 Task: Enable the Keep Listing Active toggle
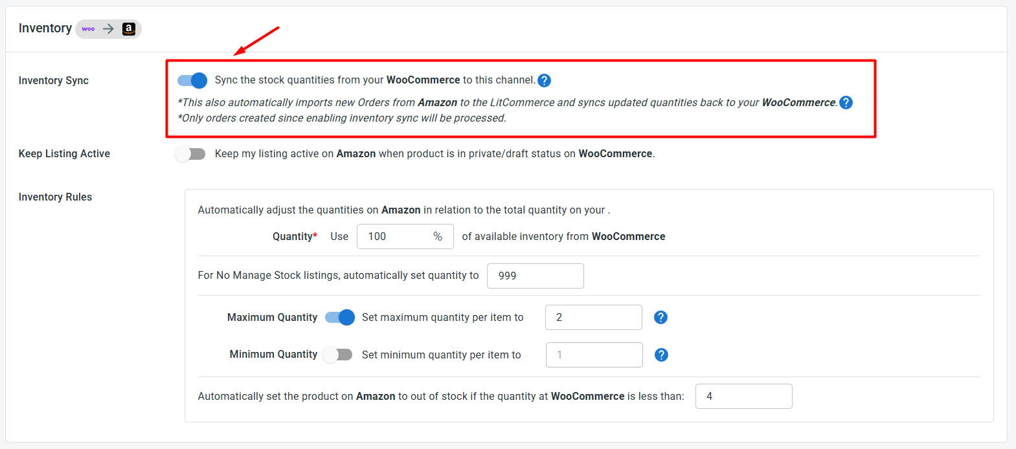[x=190, y=154]
